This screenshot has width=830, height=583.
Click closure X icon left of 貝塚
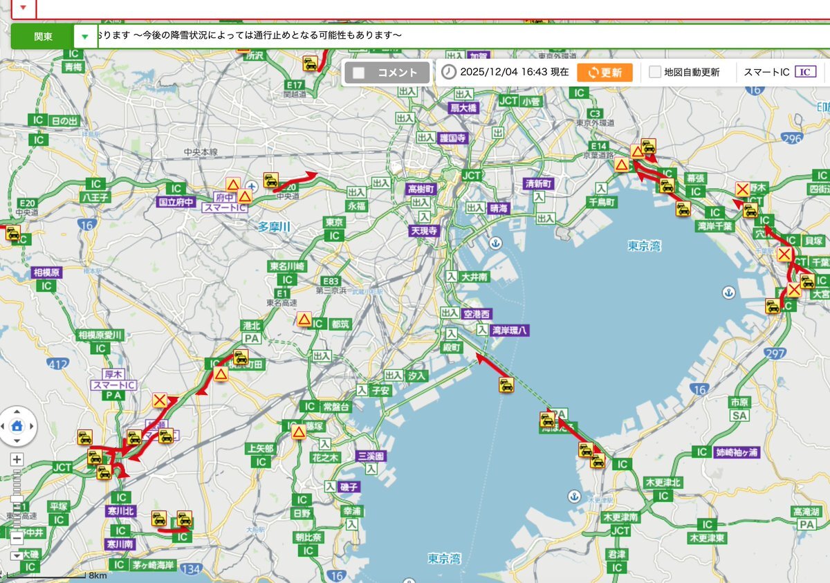784,255
